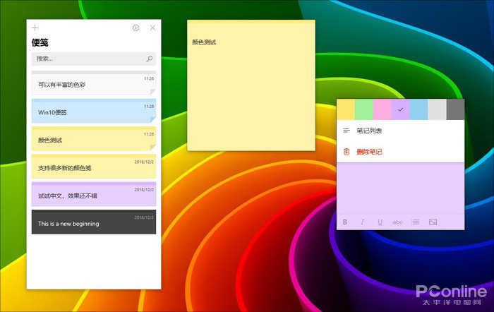Toggle strikethrough abc in purple note
This screenshot has width=494, height=312.
coord(397,222)
